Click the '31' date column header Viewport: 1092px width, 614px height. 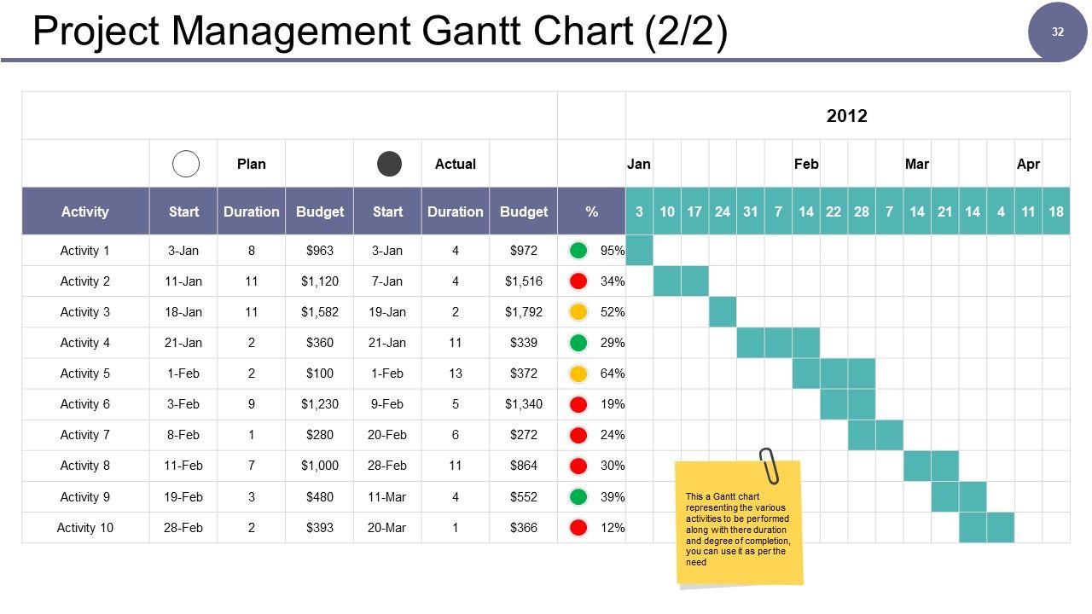click(751, 211)
